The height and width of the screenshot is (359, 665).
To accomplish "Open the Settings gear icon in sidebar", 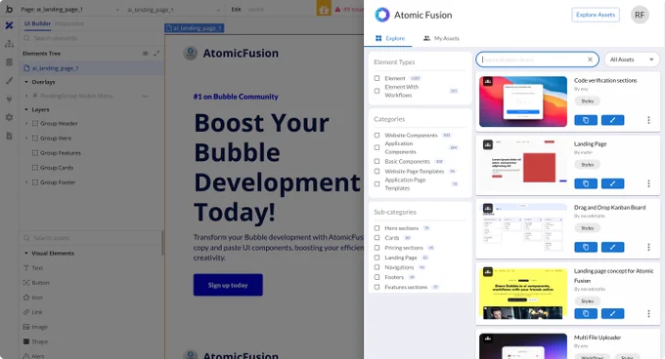I will (9, 117).
